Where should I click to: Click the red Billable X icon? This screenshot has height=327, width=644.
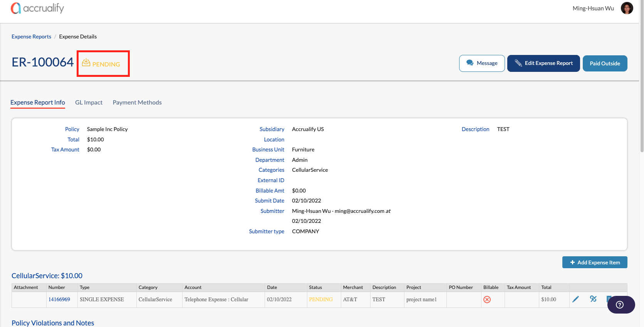tap(487, 300)
